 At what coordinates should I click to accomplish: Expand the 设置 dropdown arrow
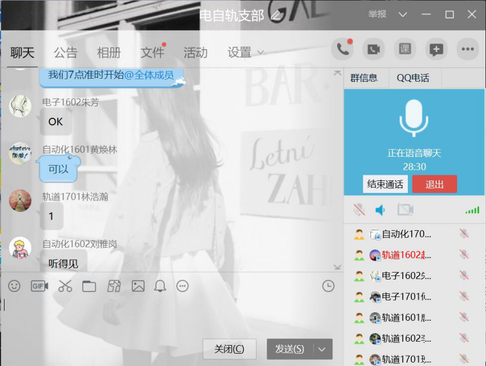pyautogui.click(x=261, y=53)
